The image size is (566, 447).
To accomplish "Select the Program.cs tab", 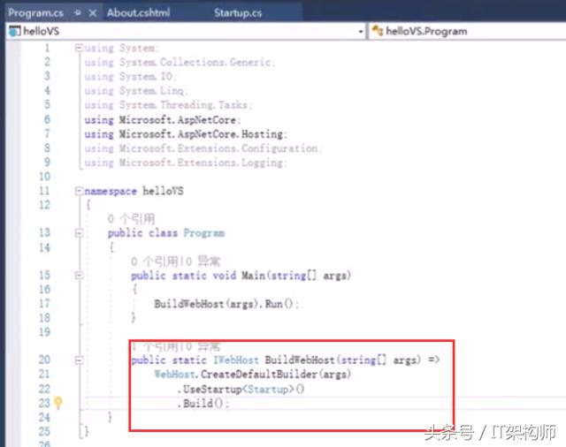I will [35, 13].
